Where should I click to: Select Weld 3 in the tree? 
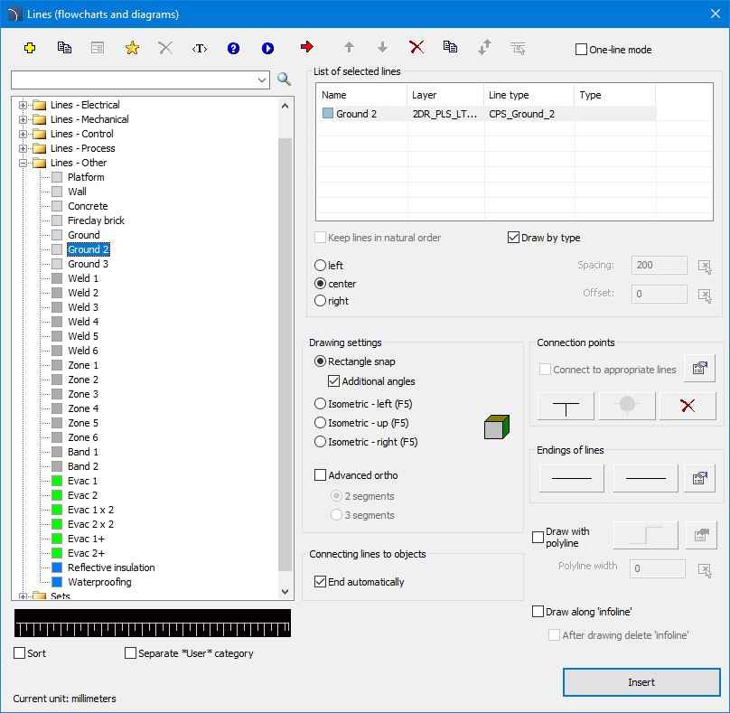coord(83,307)
